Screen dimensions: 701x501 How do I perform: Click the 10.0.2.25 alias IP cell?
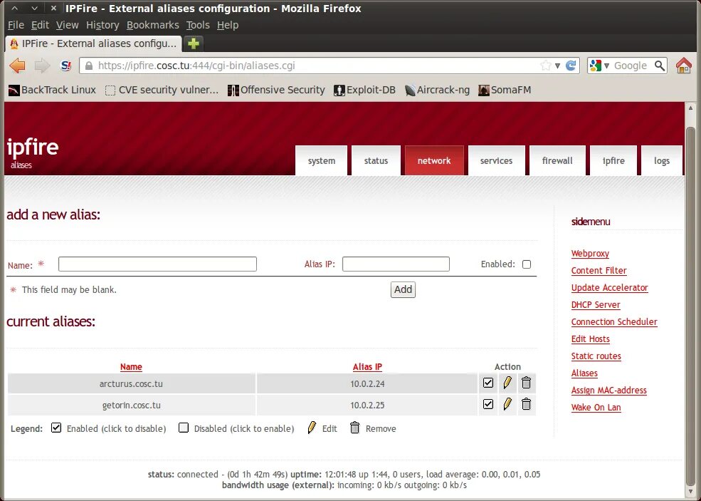point(367,406)
